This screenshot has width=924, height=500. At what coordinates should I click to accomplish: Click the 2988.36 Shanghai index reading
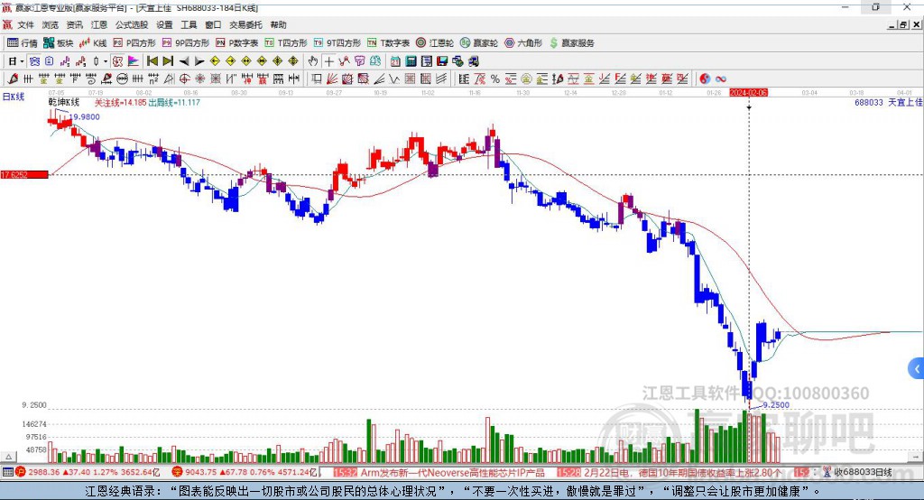tap(43, 472)
